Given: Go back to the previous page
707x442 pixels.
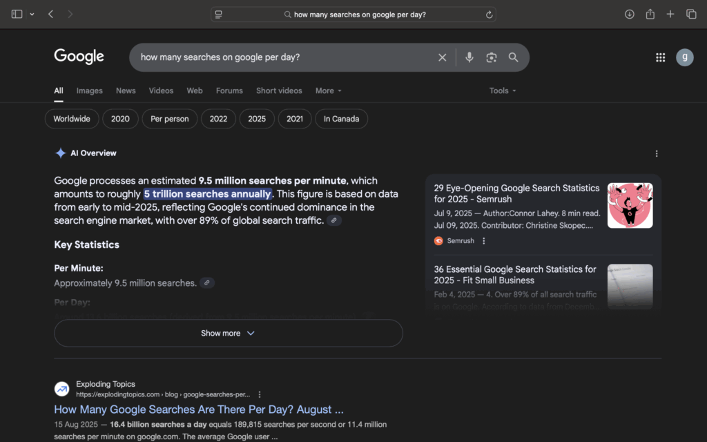Looking at the screenshot, I should (x=50, y=14).
